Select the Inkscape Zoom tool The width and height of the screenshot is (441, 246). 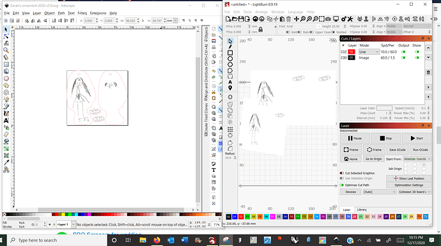click(6, 50)
